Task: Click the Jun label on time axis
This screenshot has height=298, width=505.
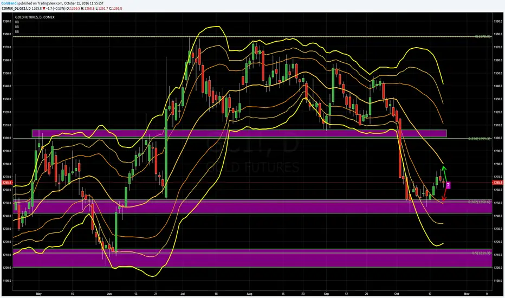Action: click(109, 294)
